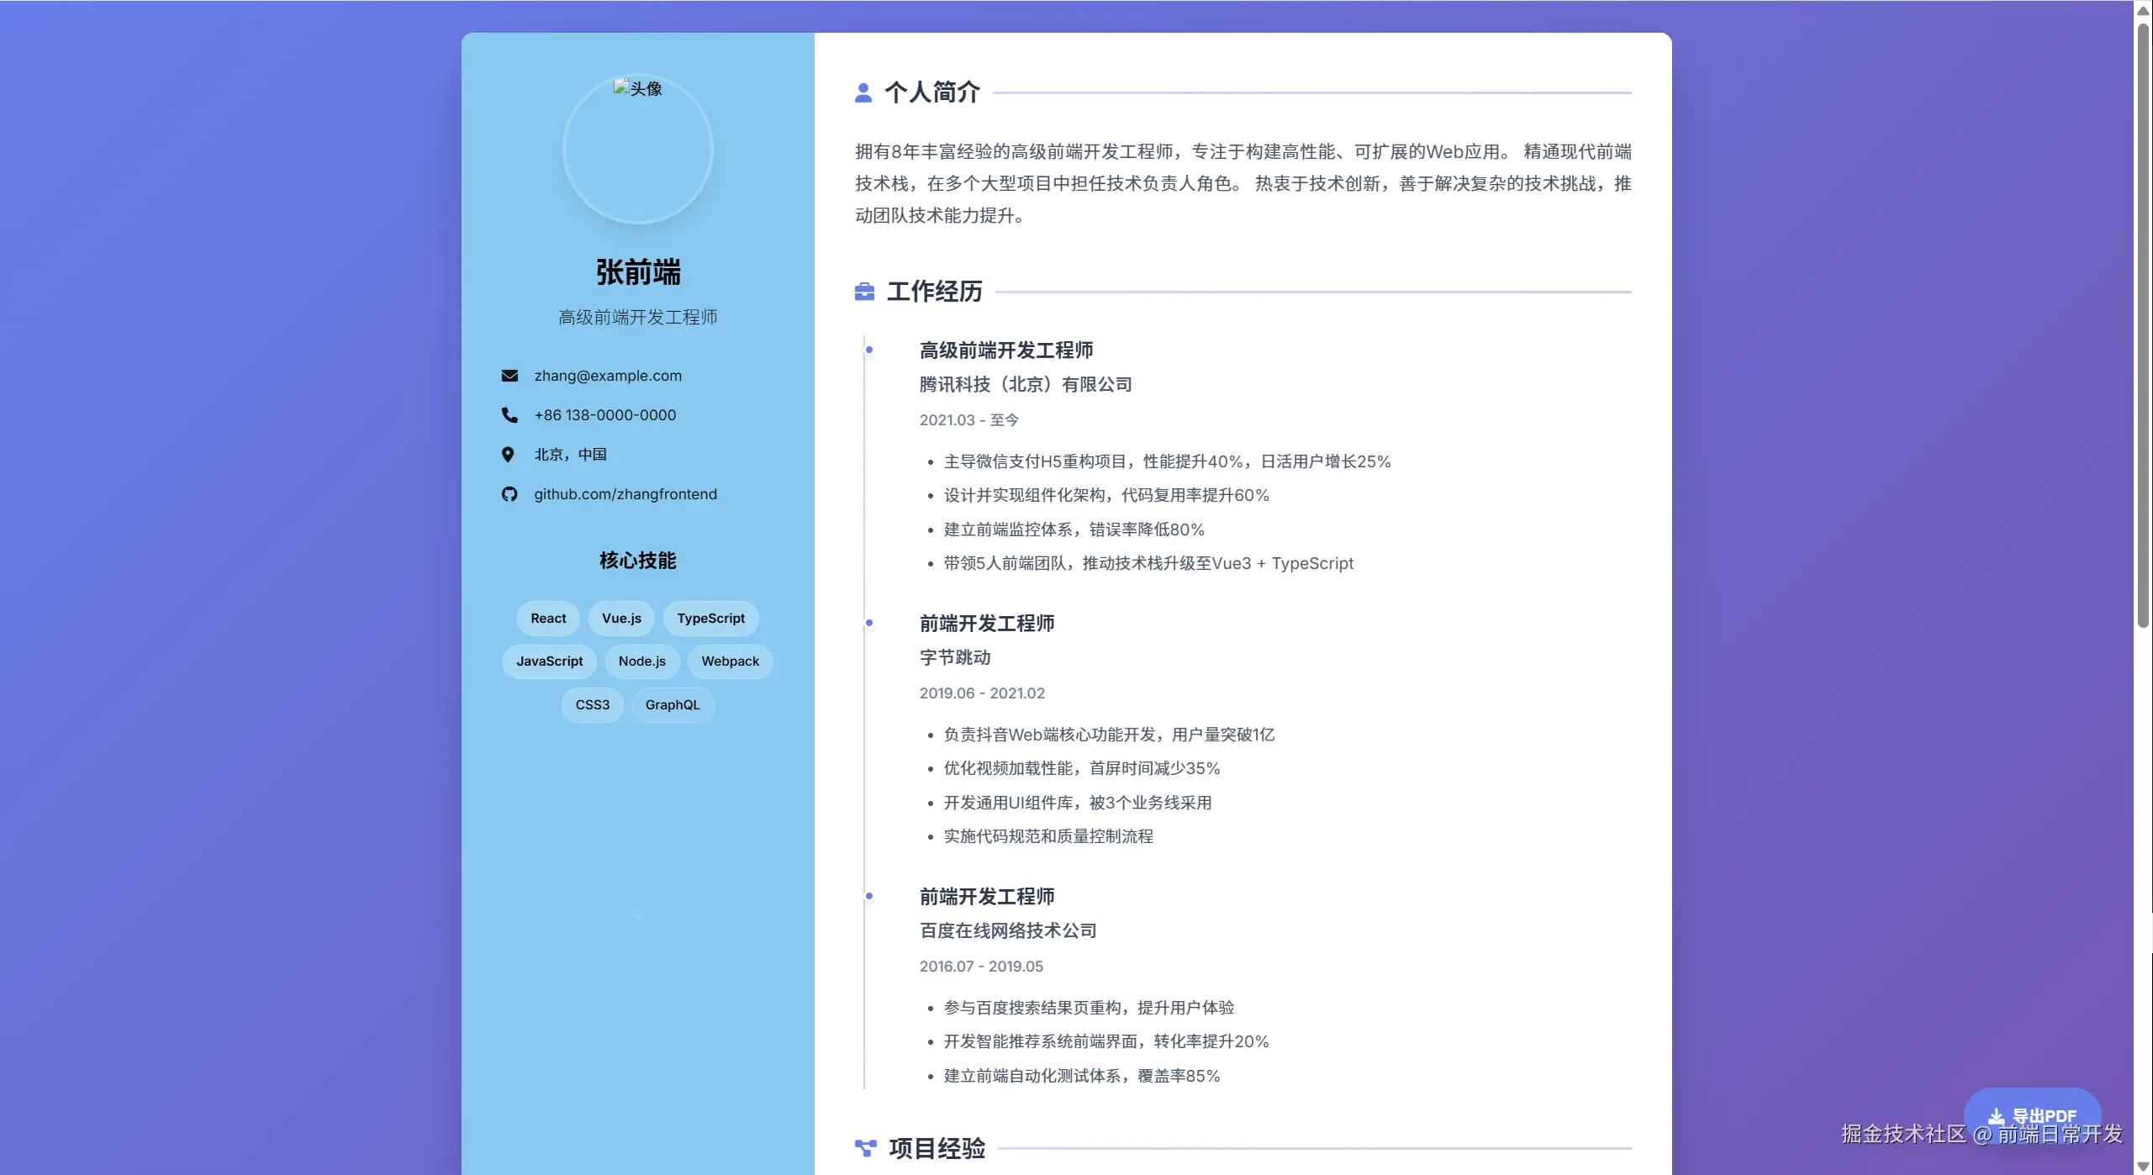The width and height of the screenshot is (2153, 1175).
Task: Select the React skill tag
Action: (x=548, y=619)
